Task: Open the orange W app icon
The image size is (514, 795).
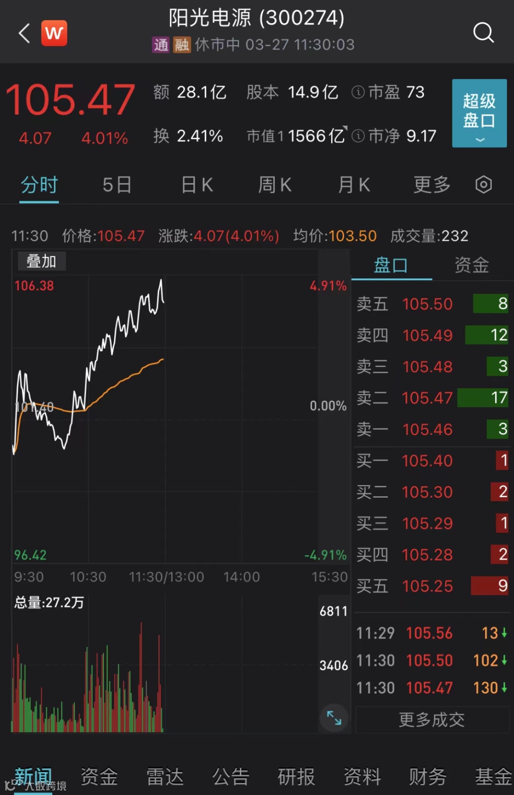Action: pos(54,33)
